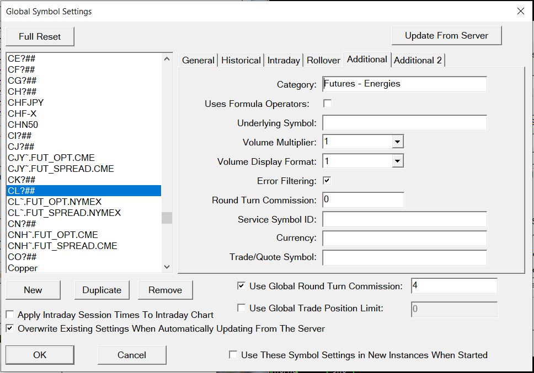Enable Use Global Trade Position Limit
The image size is (534, 373).
[241, 308]
